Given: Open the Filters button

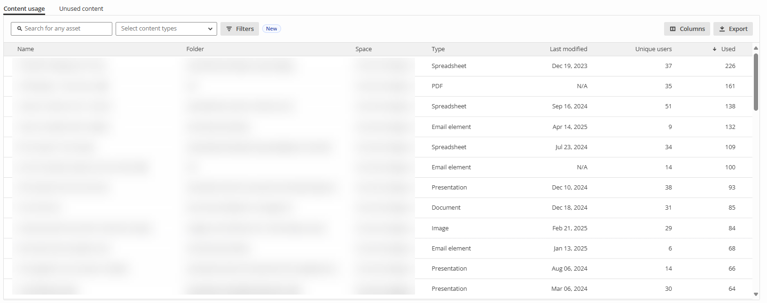Looking at the screenshot, I should [x=240, y=29].
